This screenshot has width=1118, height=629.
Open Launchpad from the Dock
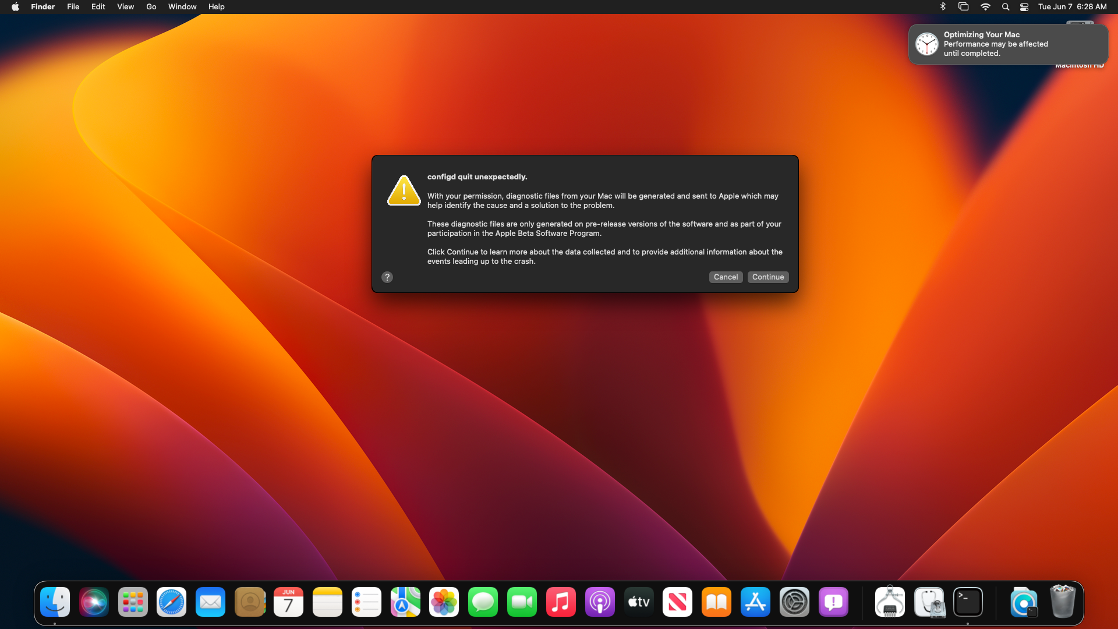[133, 602]
